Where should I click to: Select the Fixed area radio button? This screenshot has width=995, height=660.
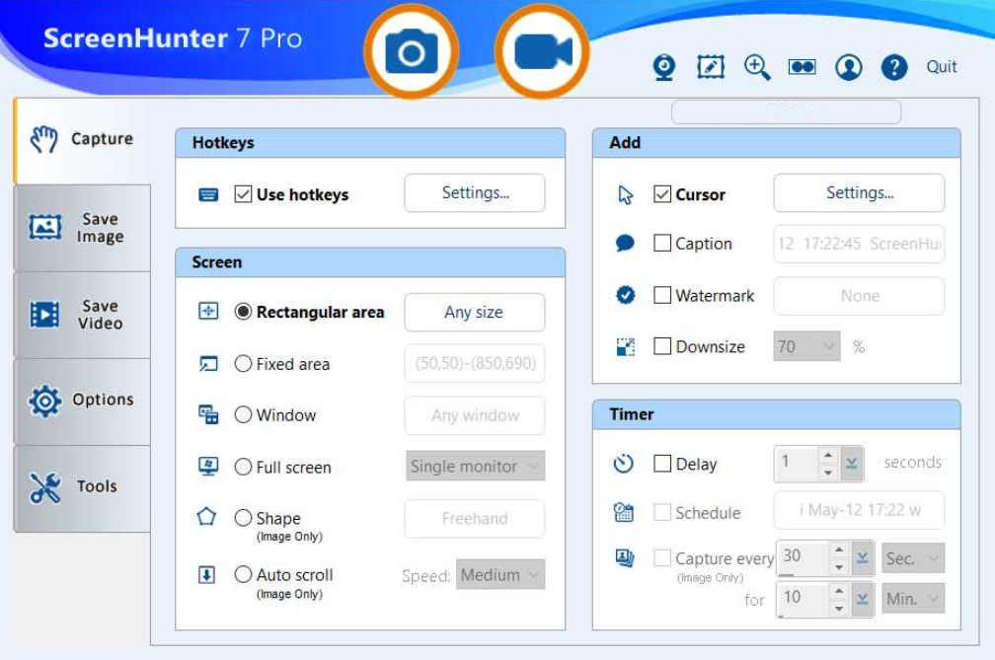point(243,363)
